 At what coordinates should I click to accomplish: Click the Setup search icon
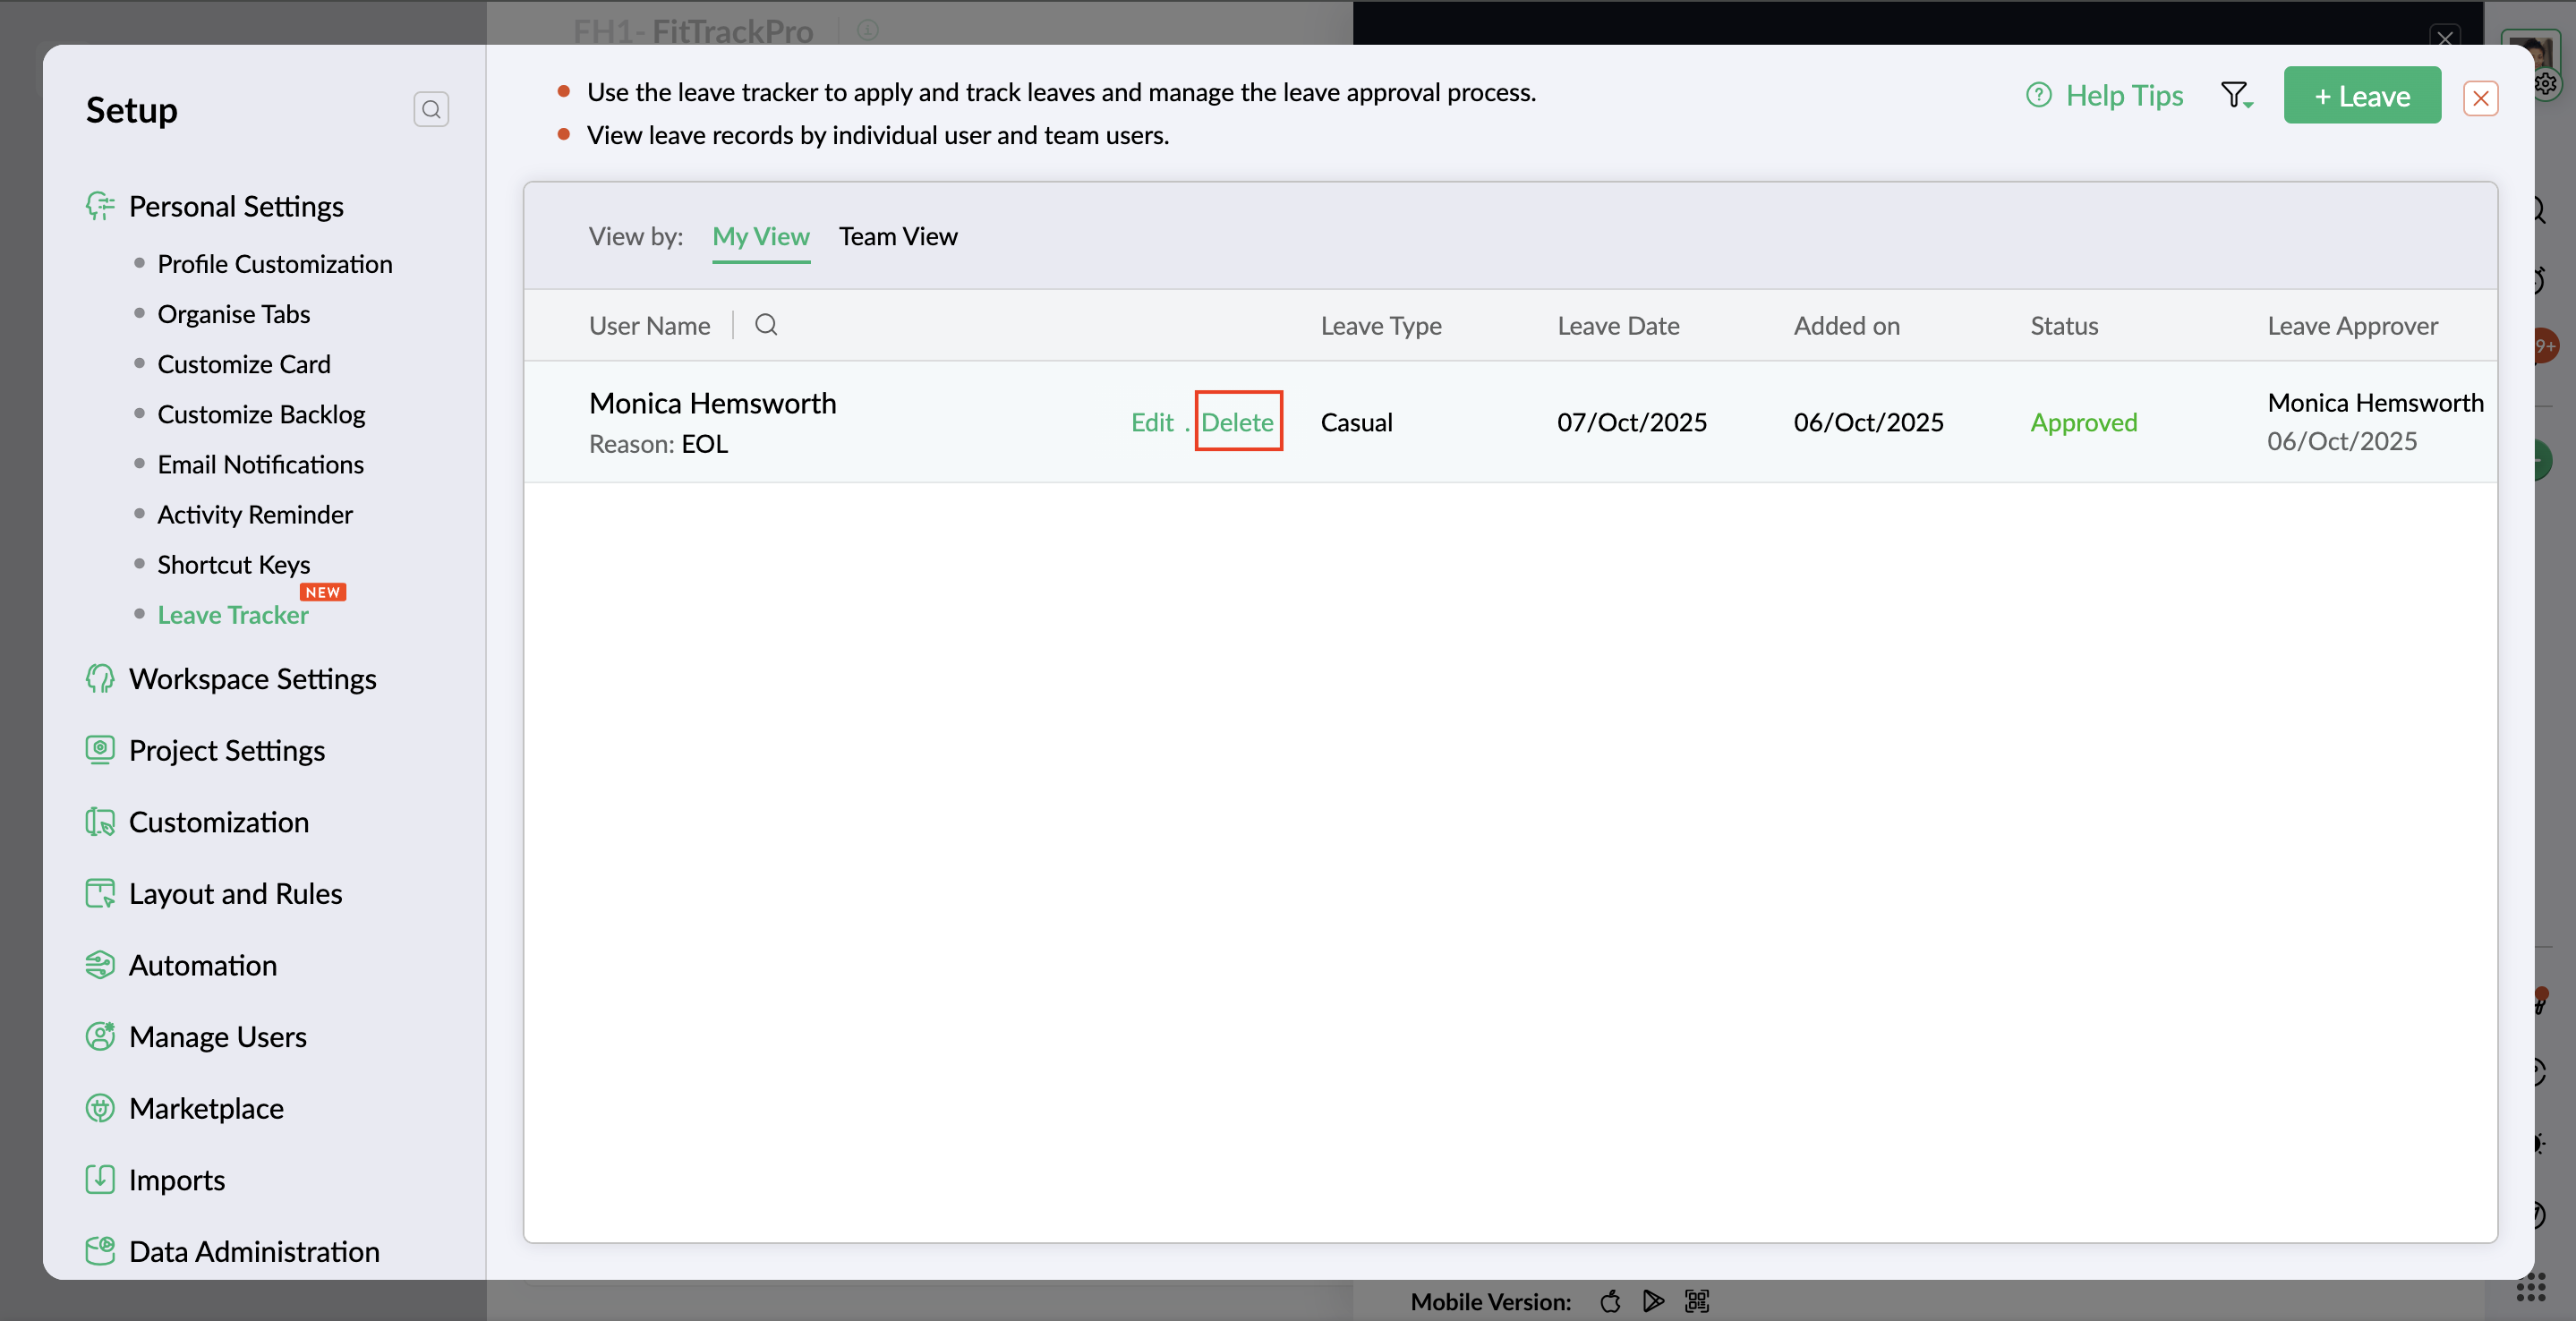[431, 109]
